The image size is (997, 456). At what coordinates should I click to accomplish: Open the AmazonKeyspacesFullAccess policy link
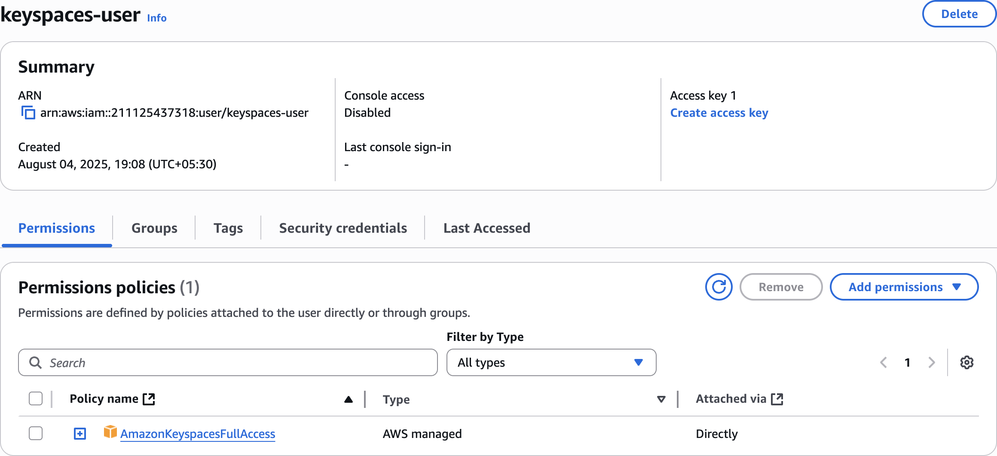198,434
